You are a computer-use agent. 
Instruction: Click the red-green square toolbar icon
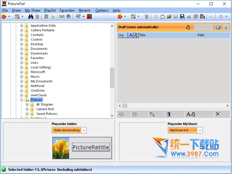point(89,17)
